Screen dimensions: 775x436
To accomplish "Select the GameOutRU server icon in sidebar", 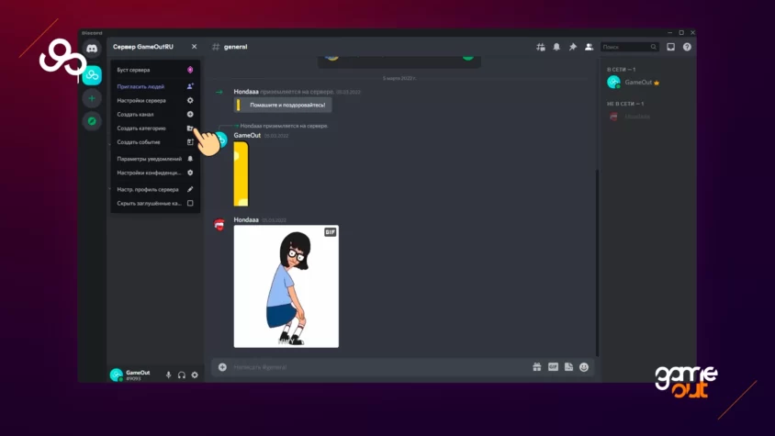I will [92, 75].
